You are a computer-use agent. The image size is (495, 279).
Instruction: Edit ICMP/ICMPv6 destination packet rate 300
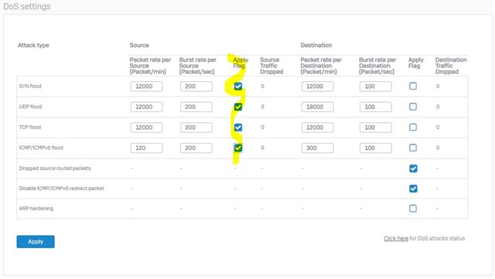point(318,148)
